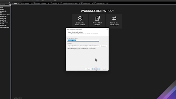176x99 pixels.
Task: Close the Windows 11 2 tab
Action: [92, 3]
